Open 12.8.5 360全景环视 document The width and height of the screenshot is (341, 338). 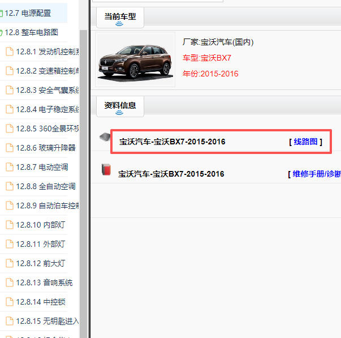click(x=48, y=129)
